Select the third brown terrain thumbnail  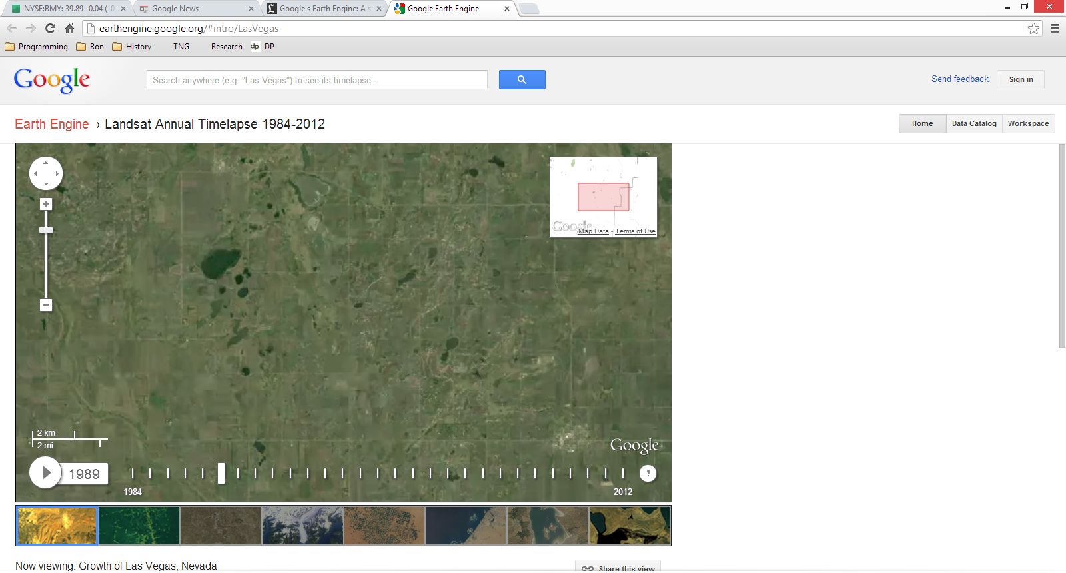[221, 526]
